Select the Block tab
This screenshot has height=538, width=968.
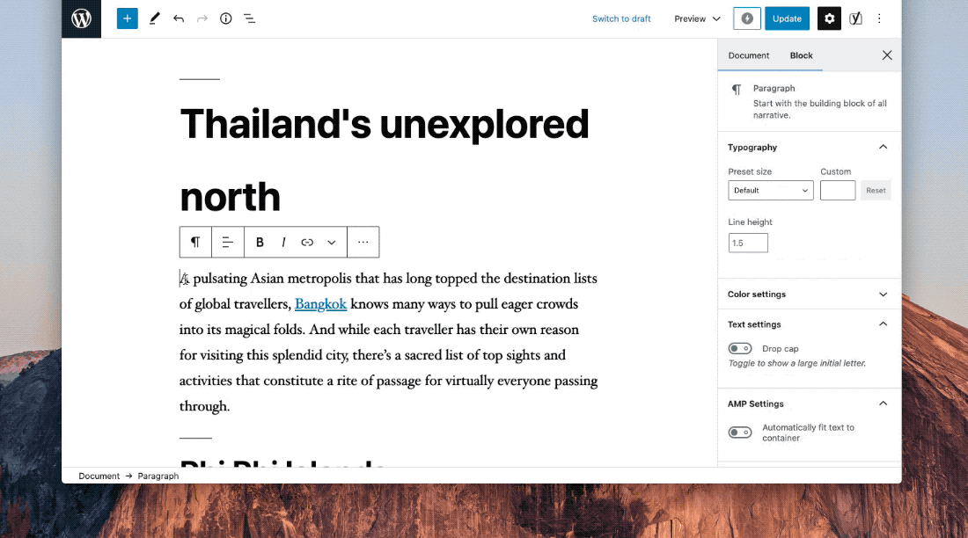click(801, 55)
